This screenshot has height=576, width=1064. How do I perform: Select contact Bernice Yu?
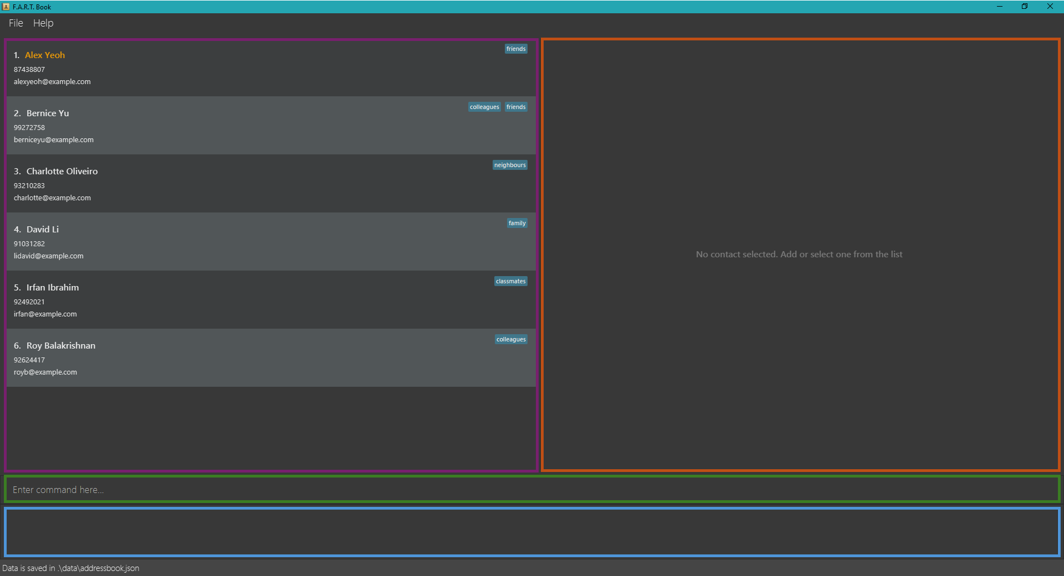point(271,126)
